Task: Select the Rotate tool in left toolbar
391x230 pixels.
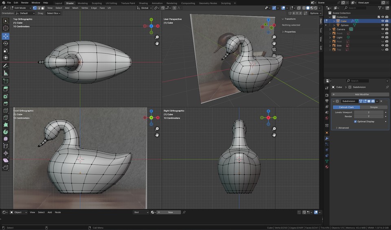Action: (6, 43)
